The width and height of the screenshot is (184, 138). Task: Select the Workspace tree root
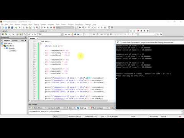(x=8, y=43)
